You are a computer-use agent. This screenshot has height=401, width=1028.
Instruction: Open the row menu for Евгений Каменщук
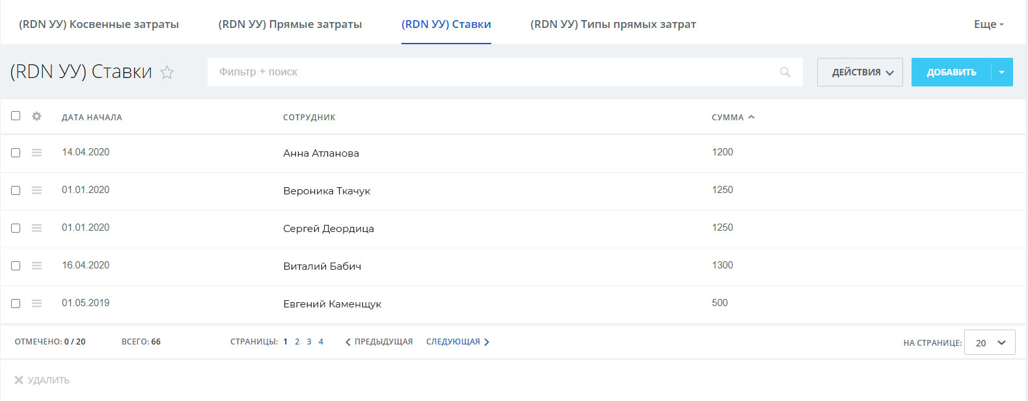tap(37, 304)
